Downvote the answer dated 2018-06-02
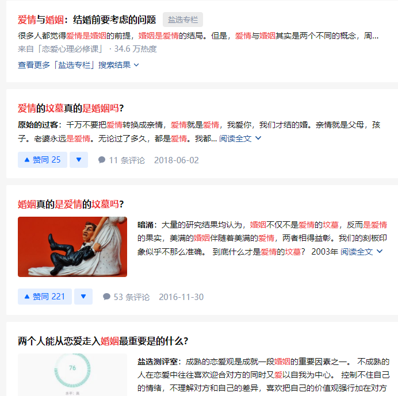The width and height of the screenshot is (398, 396). pos(79,160)
